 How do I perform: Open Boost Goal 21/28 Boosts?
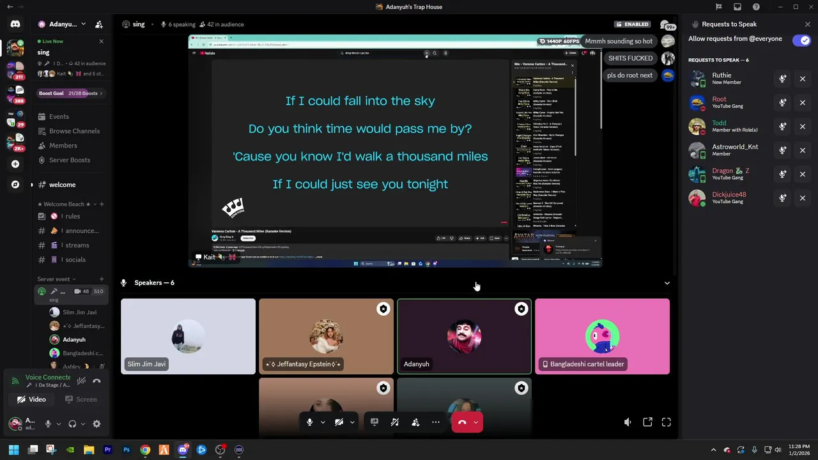click(70, 93)
